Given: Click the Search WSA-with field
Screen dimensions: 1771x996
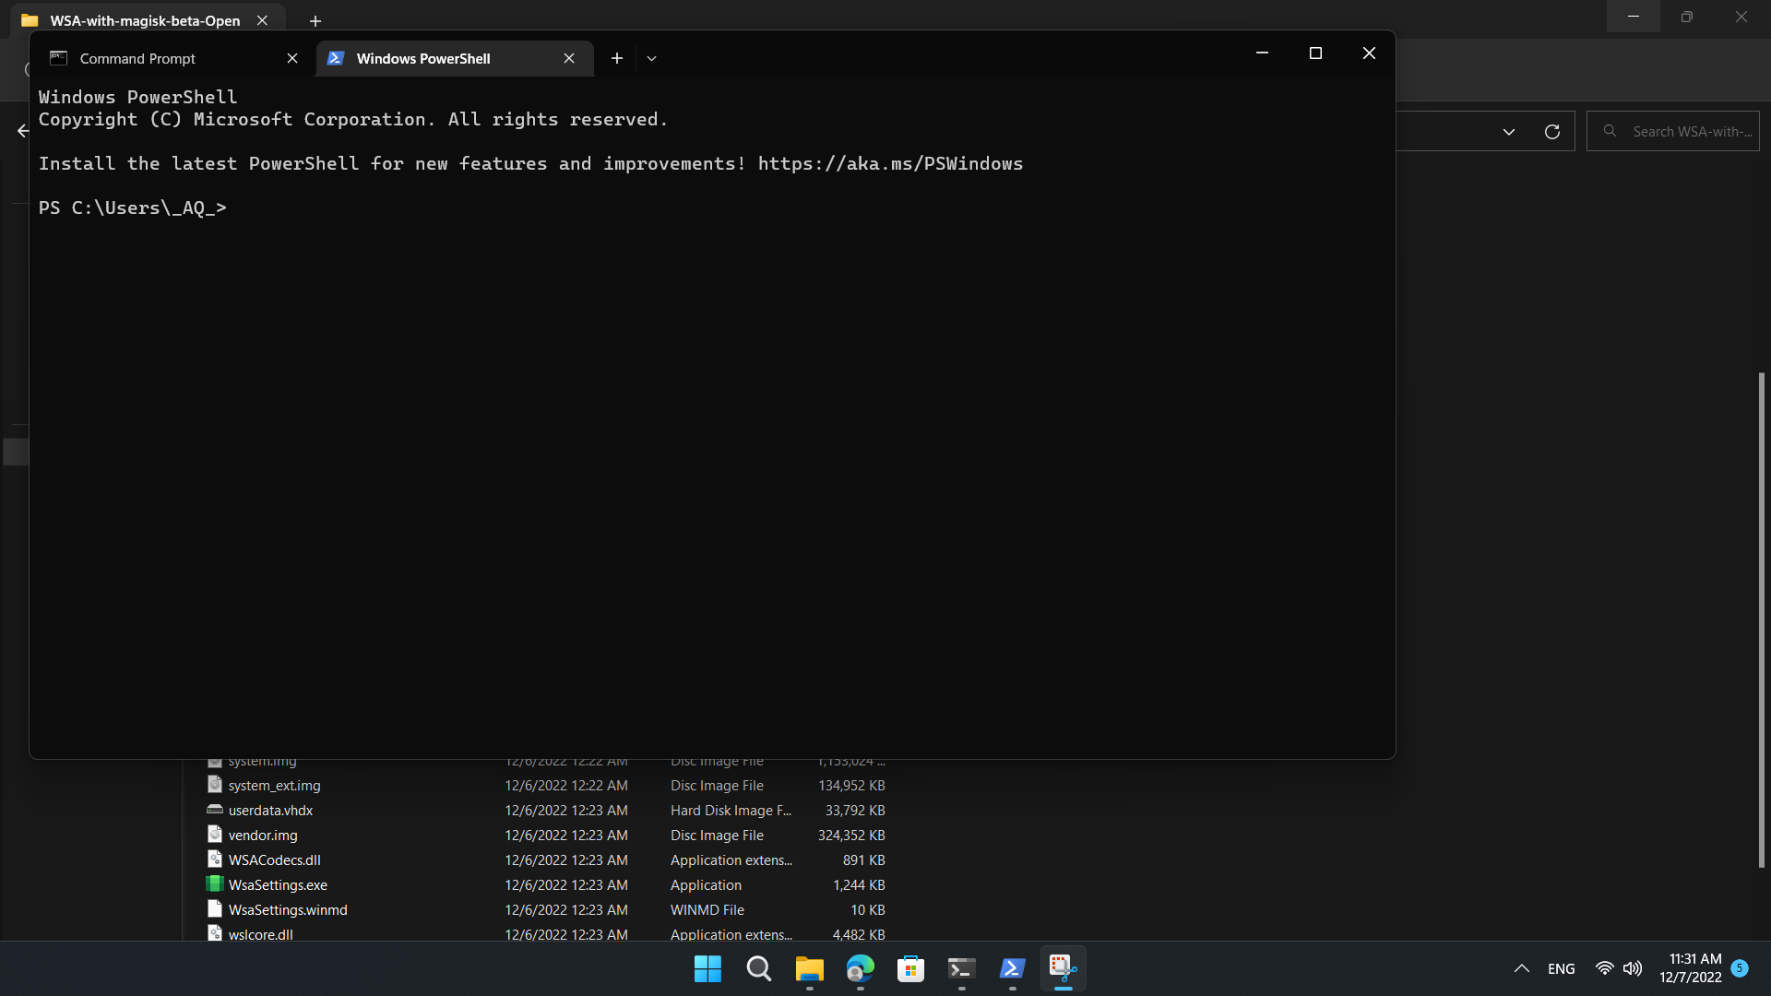Looking at the screenshot, I should point(1673,132).
